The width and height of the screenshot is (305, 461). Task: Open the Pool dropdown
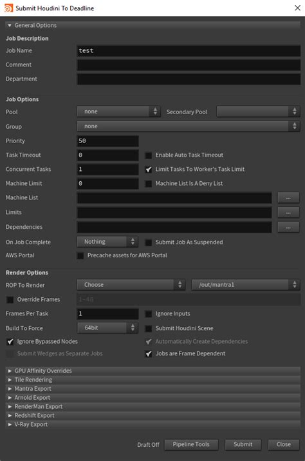coord(118,112)
